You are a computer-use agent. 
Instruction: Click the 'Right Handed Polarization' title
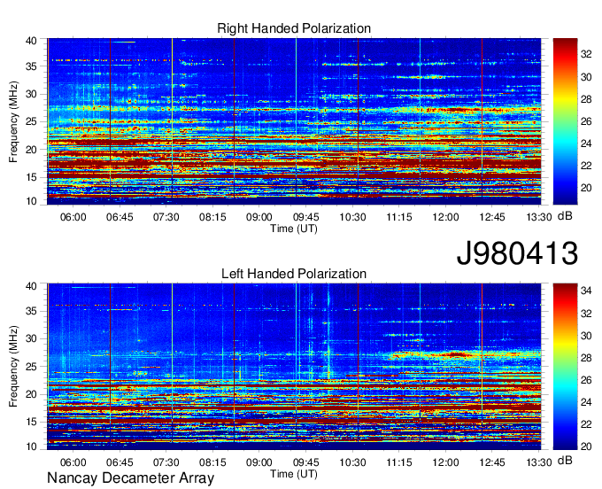(294, 28)
